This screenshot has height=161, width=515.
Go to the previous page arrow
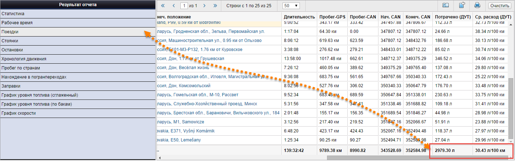174,6
